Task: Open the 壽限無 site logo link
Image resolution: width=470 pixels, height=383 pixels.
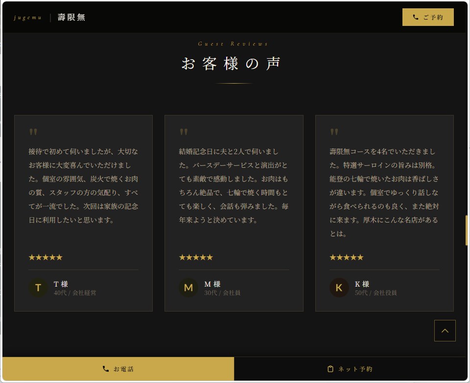Action: (x=71, y=18)
